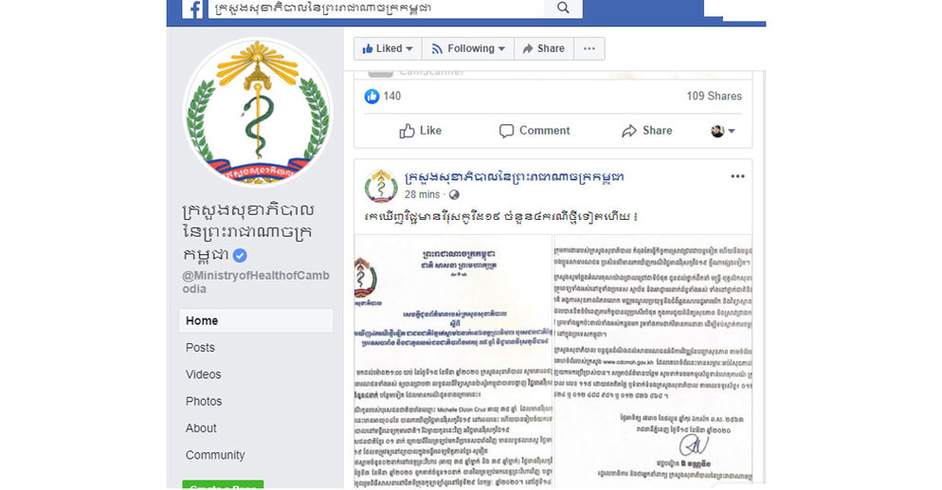942x490 pixels.
Task: Click the Ministry of Health post avatar
Action: (381, 186)
